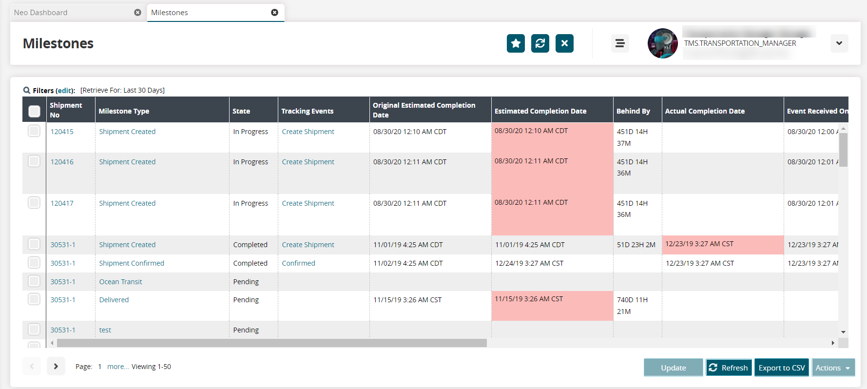The image size is (867, 389).
Task: Close the Neo Dashboard tab
Action: (x=137, y=13)
